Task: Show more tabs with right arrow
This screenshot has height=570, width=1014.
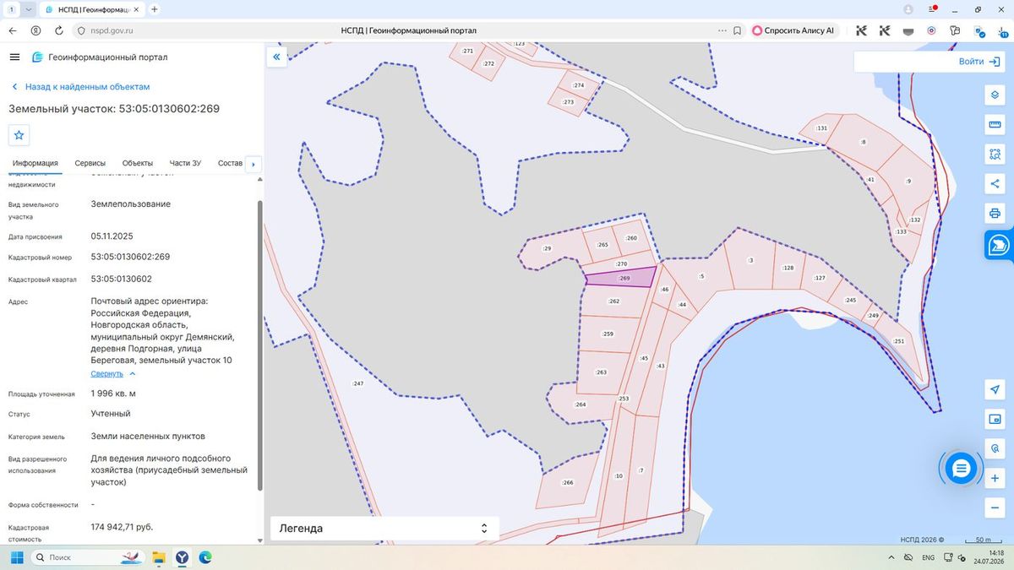Action: coord(253,164)
